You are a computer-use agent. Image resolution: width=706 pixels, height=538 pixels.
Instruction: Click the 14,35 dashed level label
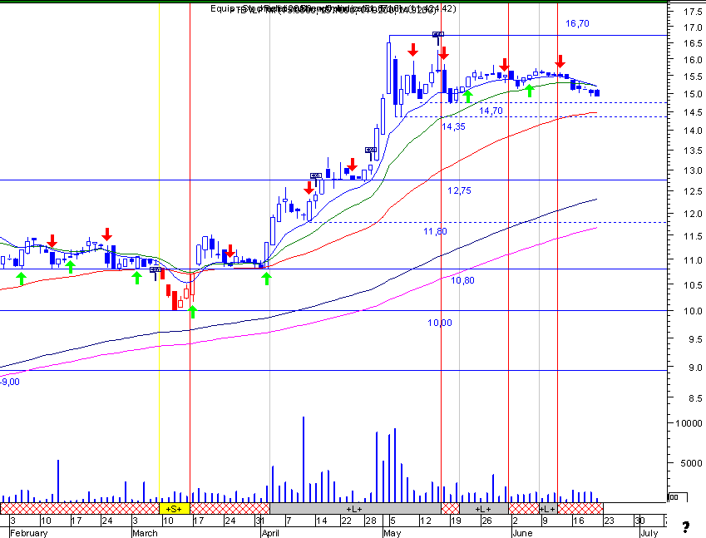click(453, 126)
